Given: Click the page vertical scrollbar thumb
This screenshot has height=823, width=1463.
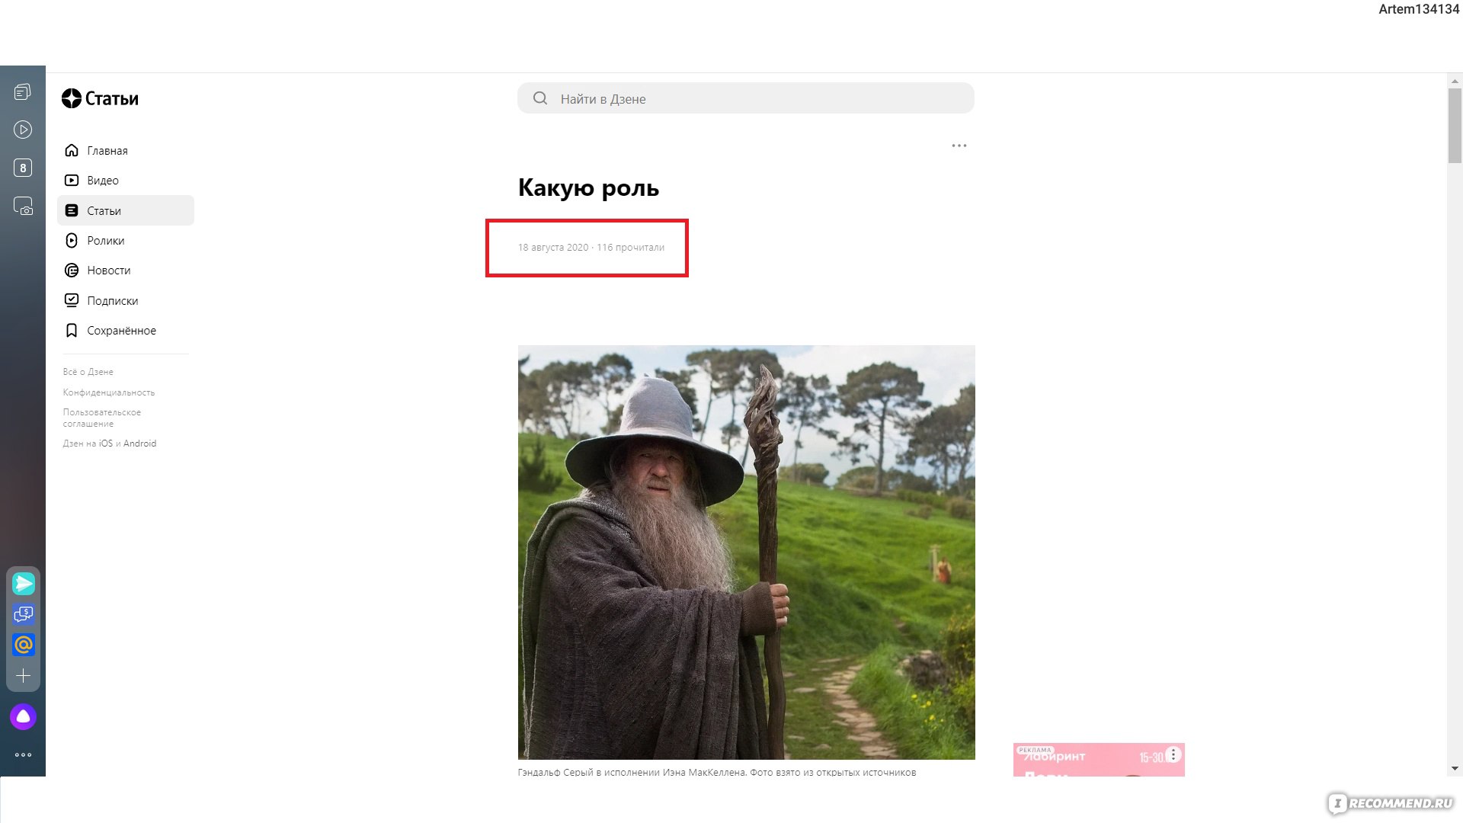Looking at the screenshot, I should coord(1455,126).
